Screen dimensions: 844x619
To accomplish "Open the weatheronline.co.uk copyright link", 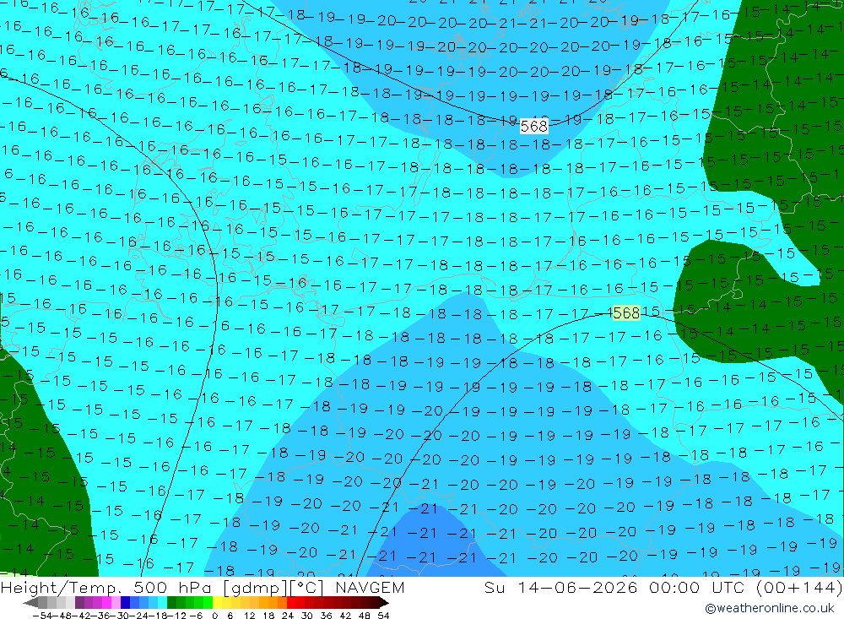I will click(770, 608).
